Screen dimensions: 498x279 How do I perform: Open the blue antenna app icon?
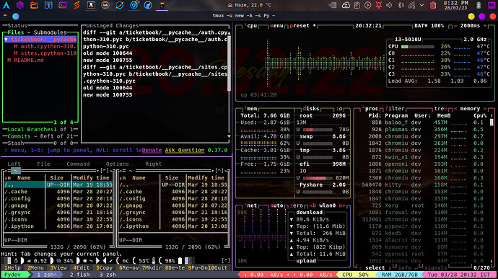click(48, 5)
